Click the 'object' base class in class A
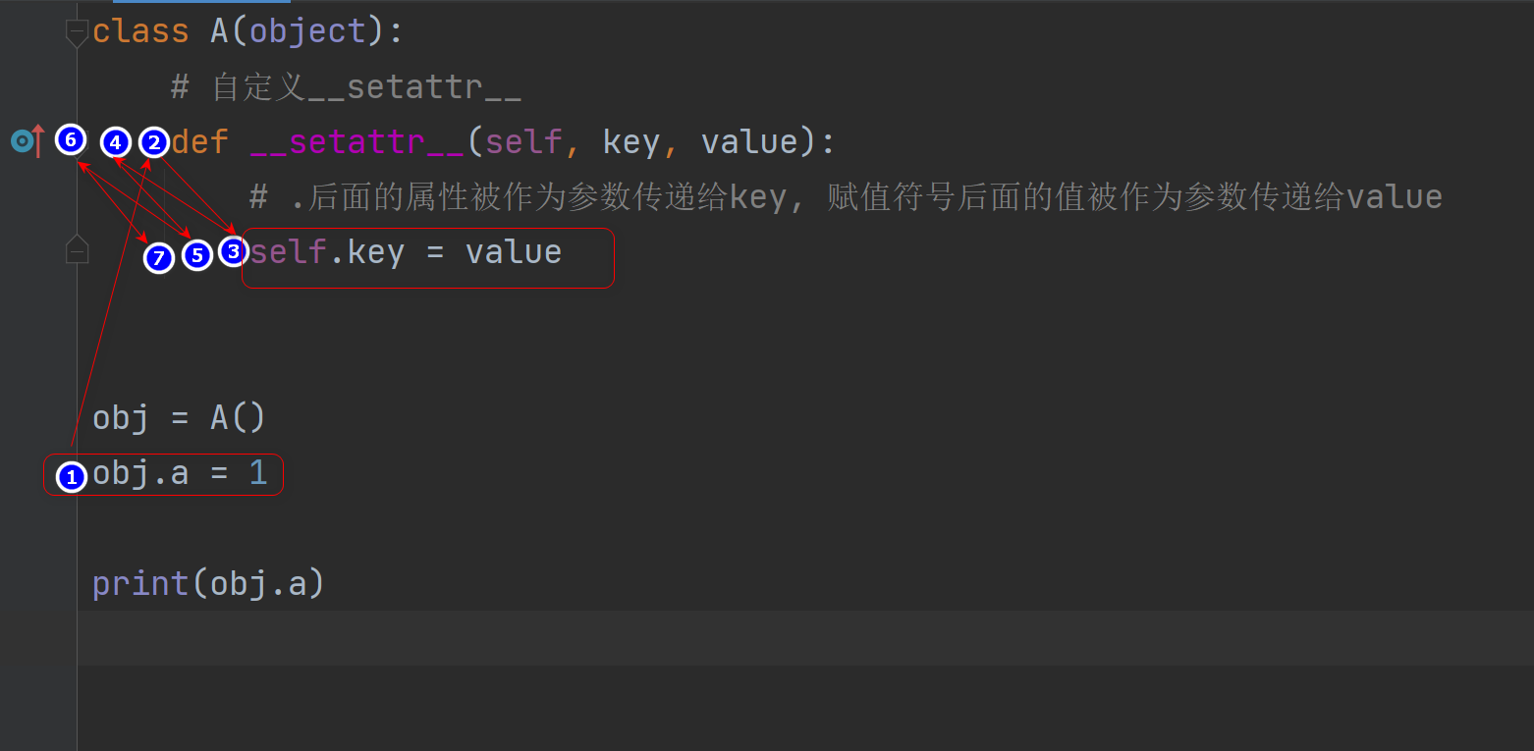The width and height of the screenshot is (1534, 751). point(307,31)
